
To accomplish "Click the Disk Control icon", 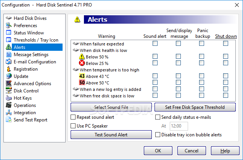I will point(9,91).
